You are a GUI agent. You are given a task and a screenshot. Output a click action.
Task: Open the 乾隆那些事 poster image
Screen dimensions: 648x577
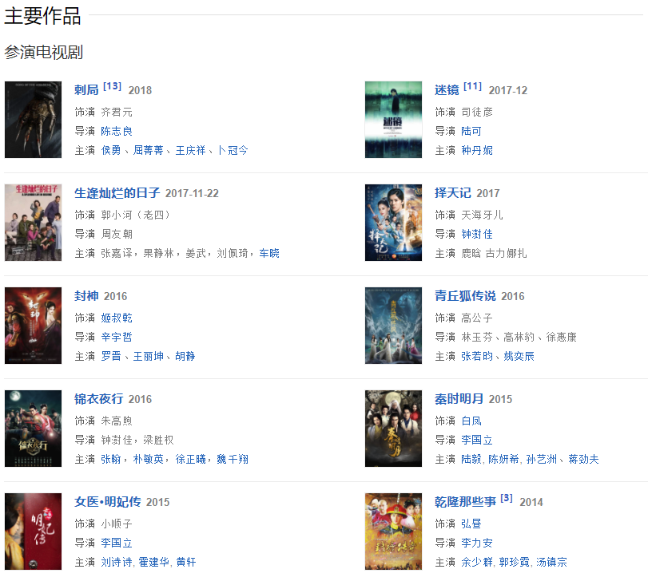click(x=393, y=532)
